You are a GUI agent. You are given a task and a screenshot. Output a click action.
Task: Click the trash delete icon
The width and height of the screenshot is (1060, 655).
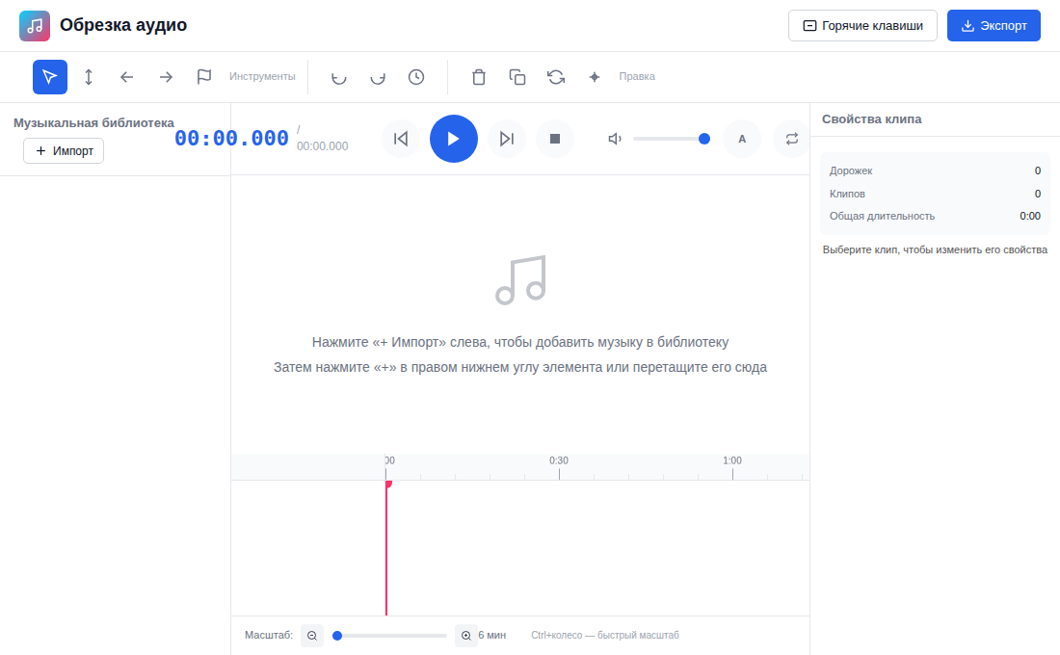tap(479, 77)
